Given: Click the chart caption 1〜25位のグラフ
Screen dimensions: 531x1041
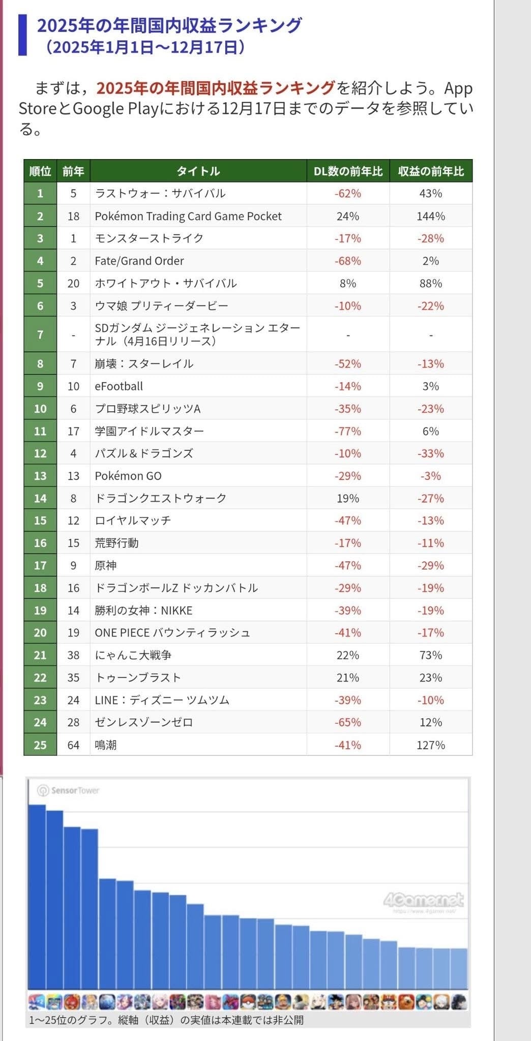Looking at the screenshot, I should click(166, 1020).
